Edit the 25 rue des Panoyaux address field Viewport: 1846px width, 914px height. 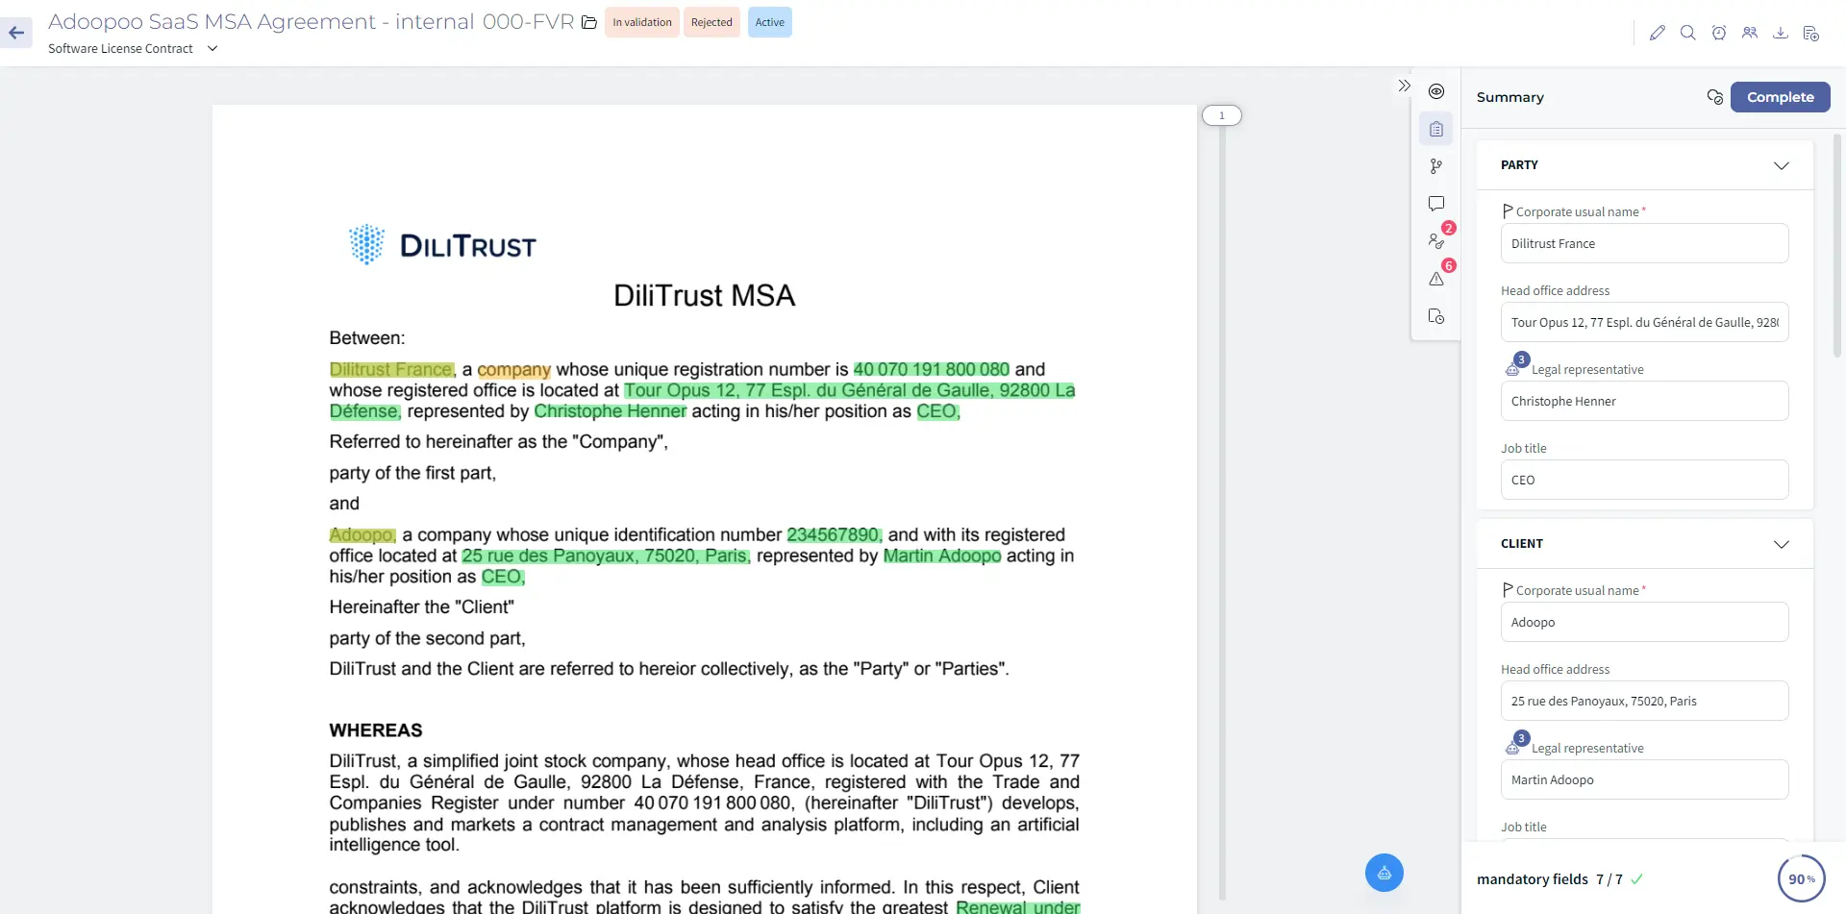pos(1644,701)
